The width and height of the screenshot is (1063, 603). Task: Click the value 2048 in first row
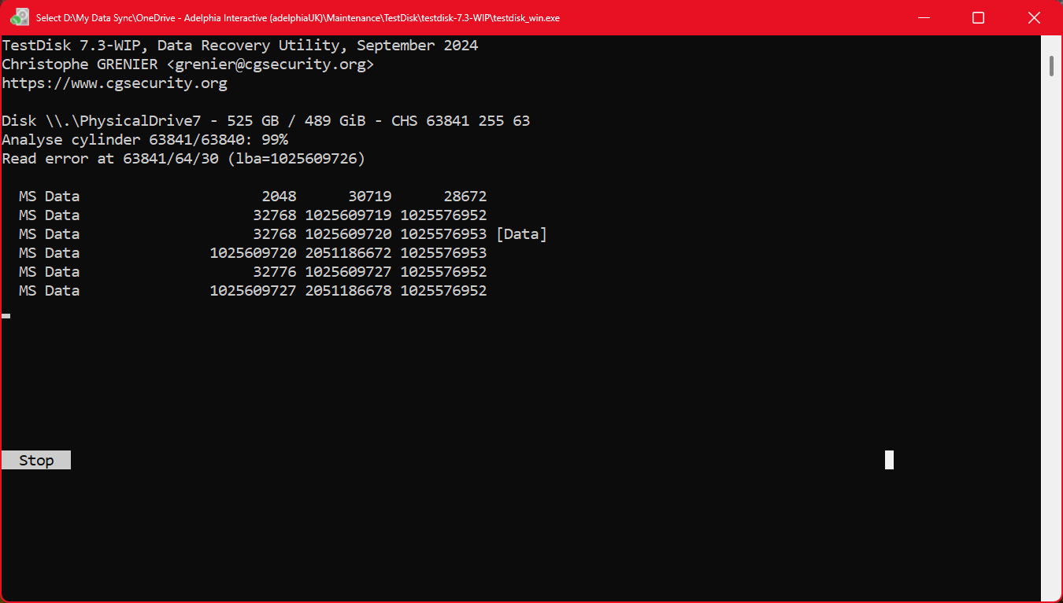[279, 197]
